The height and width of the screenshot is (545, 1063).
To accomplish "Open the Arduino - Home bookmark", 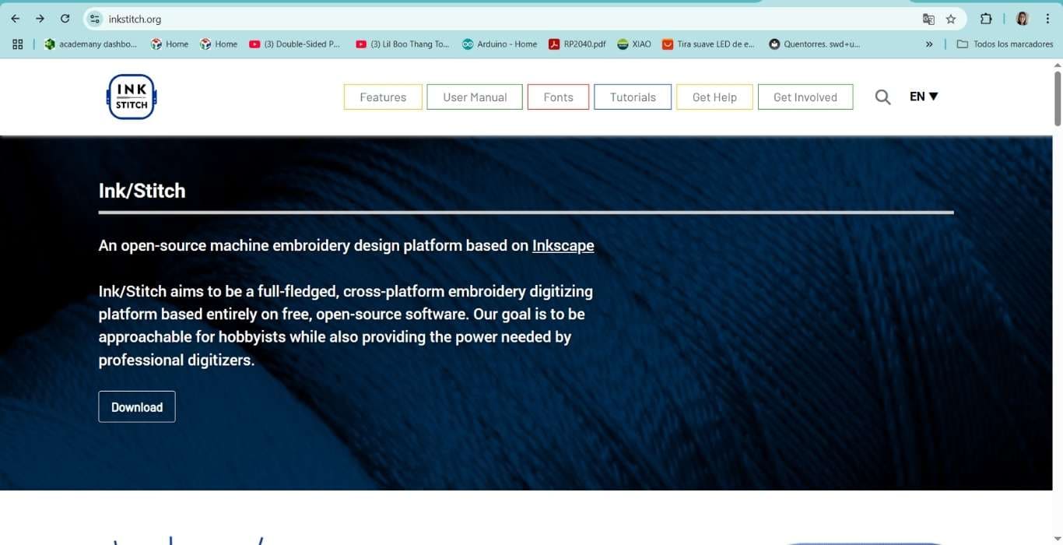I will click(500, 44).
